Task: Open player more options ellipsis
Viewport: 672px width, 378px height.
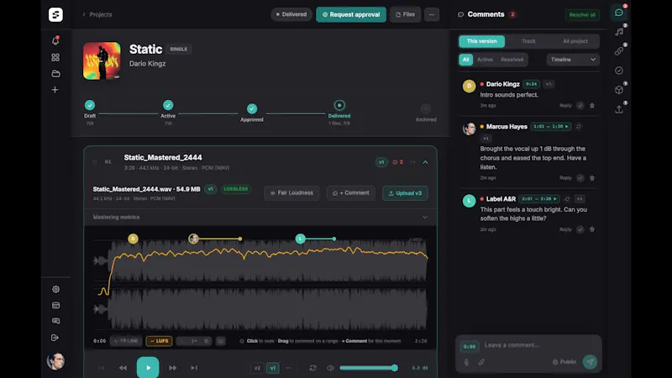Action: coord(288,368)
